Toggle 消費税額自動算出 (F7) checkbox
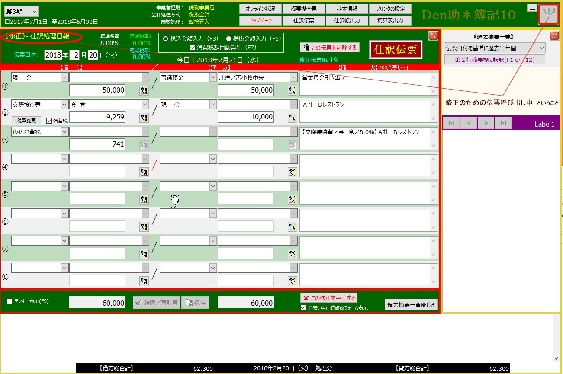The width and height of the screenshot is (563, 374). [x=193, y=47]
